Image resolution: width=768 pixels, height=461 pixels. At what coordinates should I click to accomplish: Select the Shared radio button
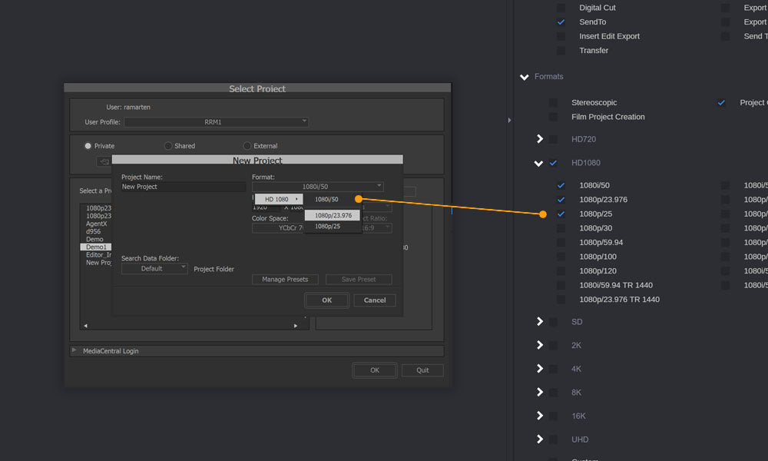click(168, 146)
